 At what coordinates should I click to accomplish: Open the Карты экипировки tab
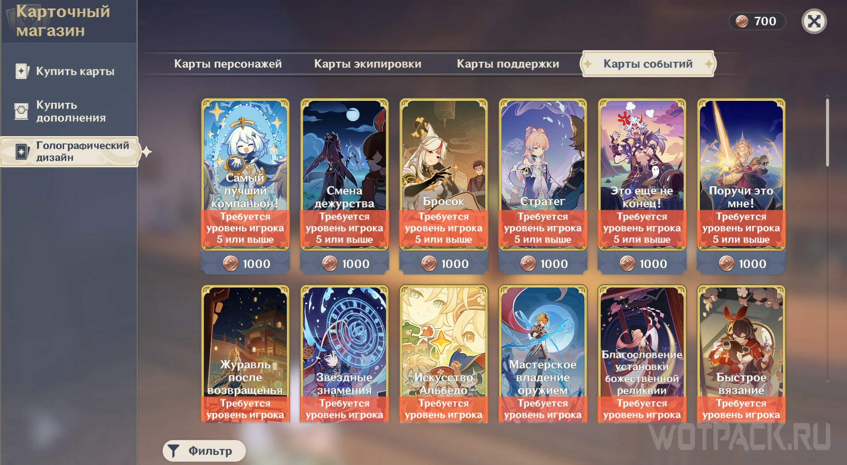click(368, 64)
